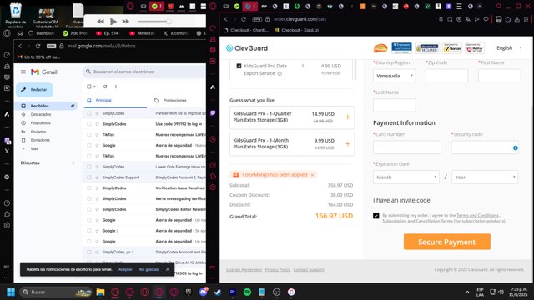The image size is (534, 300).
Task: Remove the ColorMango applied coupon
Action: [x=312, y=175]
